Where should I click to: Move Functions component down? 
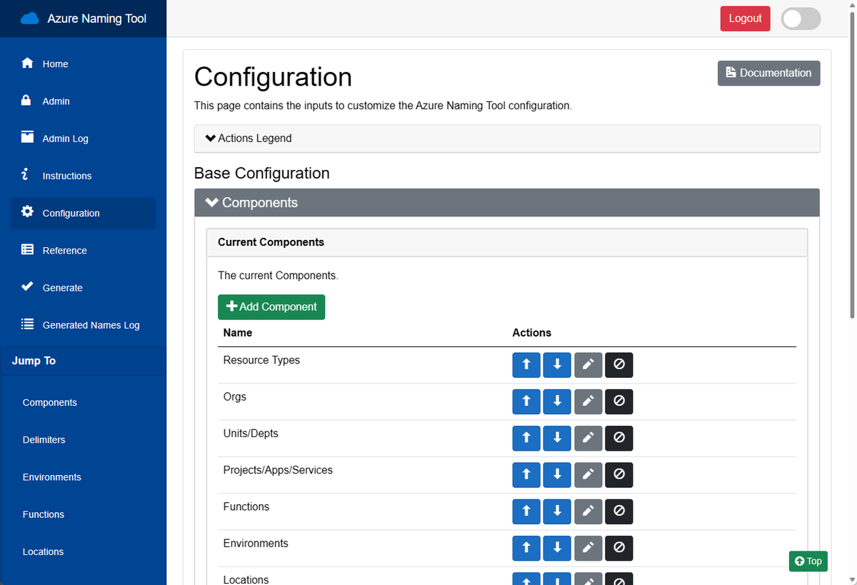pos(557,511)
